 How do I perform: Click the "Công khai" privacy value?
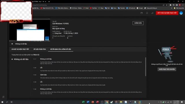(58, 34)
